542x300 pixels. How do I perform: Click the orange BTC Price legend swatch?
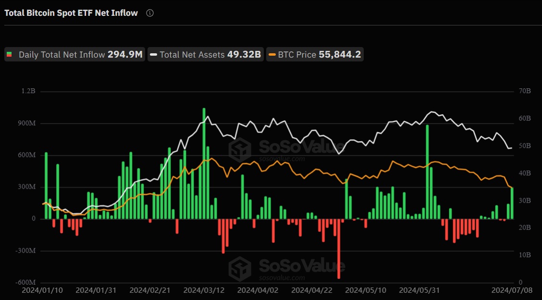[272, 55]
